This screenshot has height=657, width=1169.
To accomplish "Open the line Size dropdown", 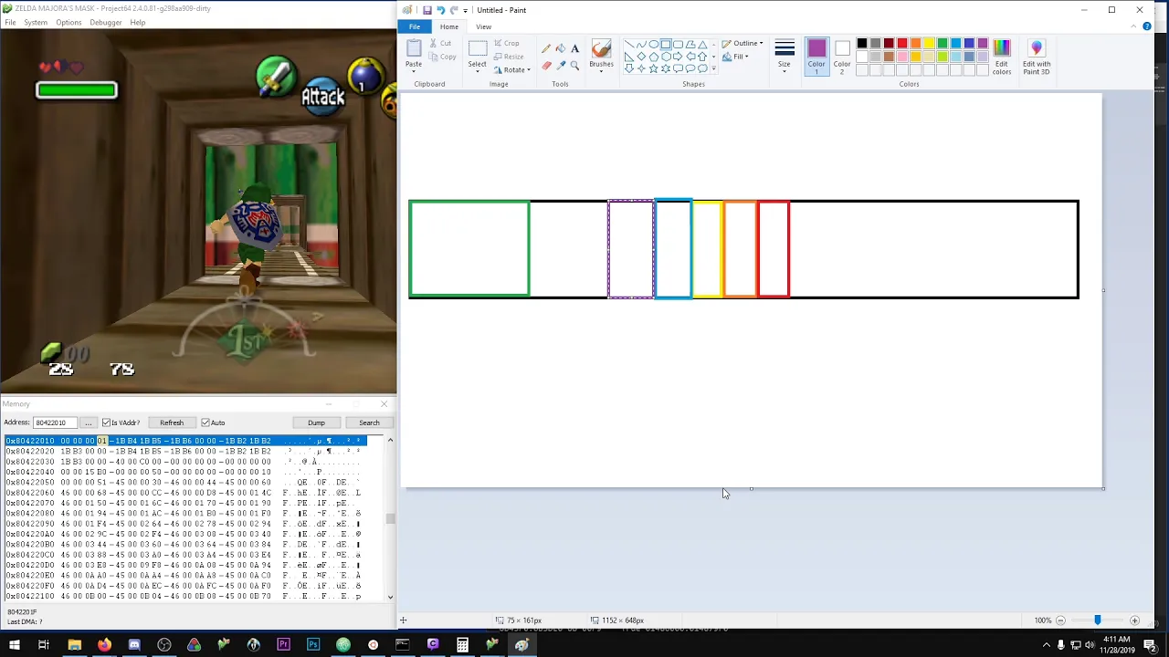I will 784,57.
